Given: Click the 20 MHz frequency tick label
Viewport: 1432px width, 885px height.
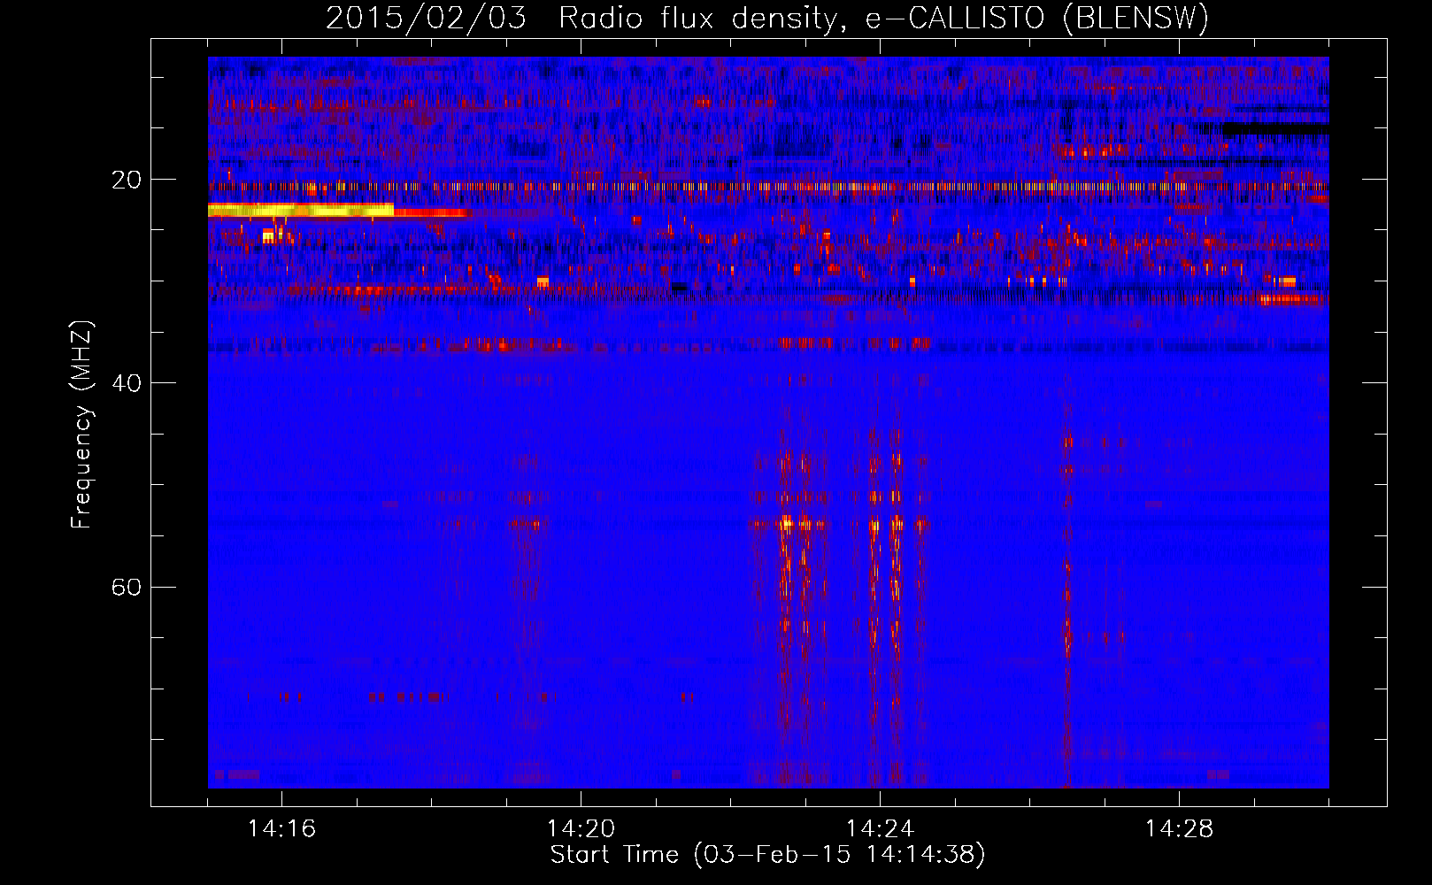Looking at the screenshot, I should pos(126,180).
